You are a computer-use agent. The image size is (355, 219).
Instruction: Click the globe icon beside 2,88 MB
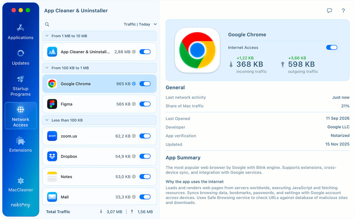(134, 52)
